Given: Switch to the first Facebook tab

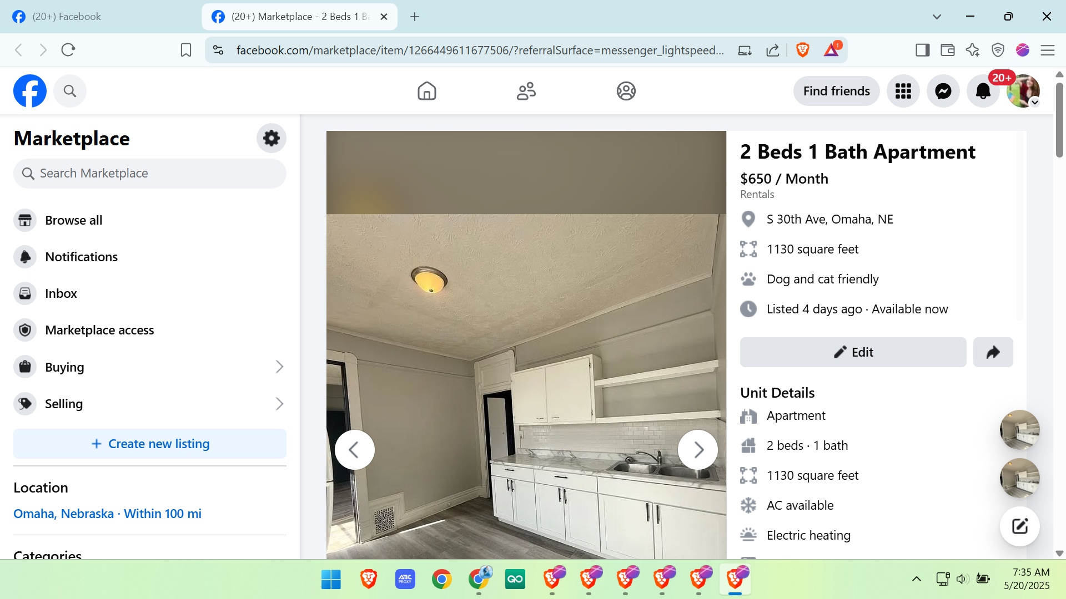Looking at the screenshot, I should pyautogui.click(x=67, y=17).
